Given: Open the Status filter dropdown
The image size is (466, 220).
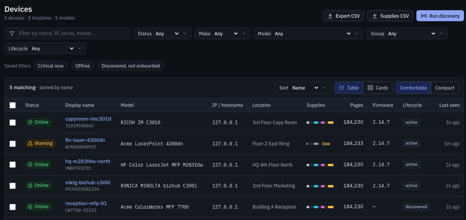Looking at the screenshot, I should point(162,33).
